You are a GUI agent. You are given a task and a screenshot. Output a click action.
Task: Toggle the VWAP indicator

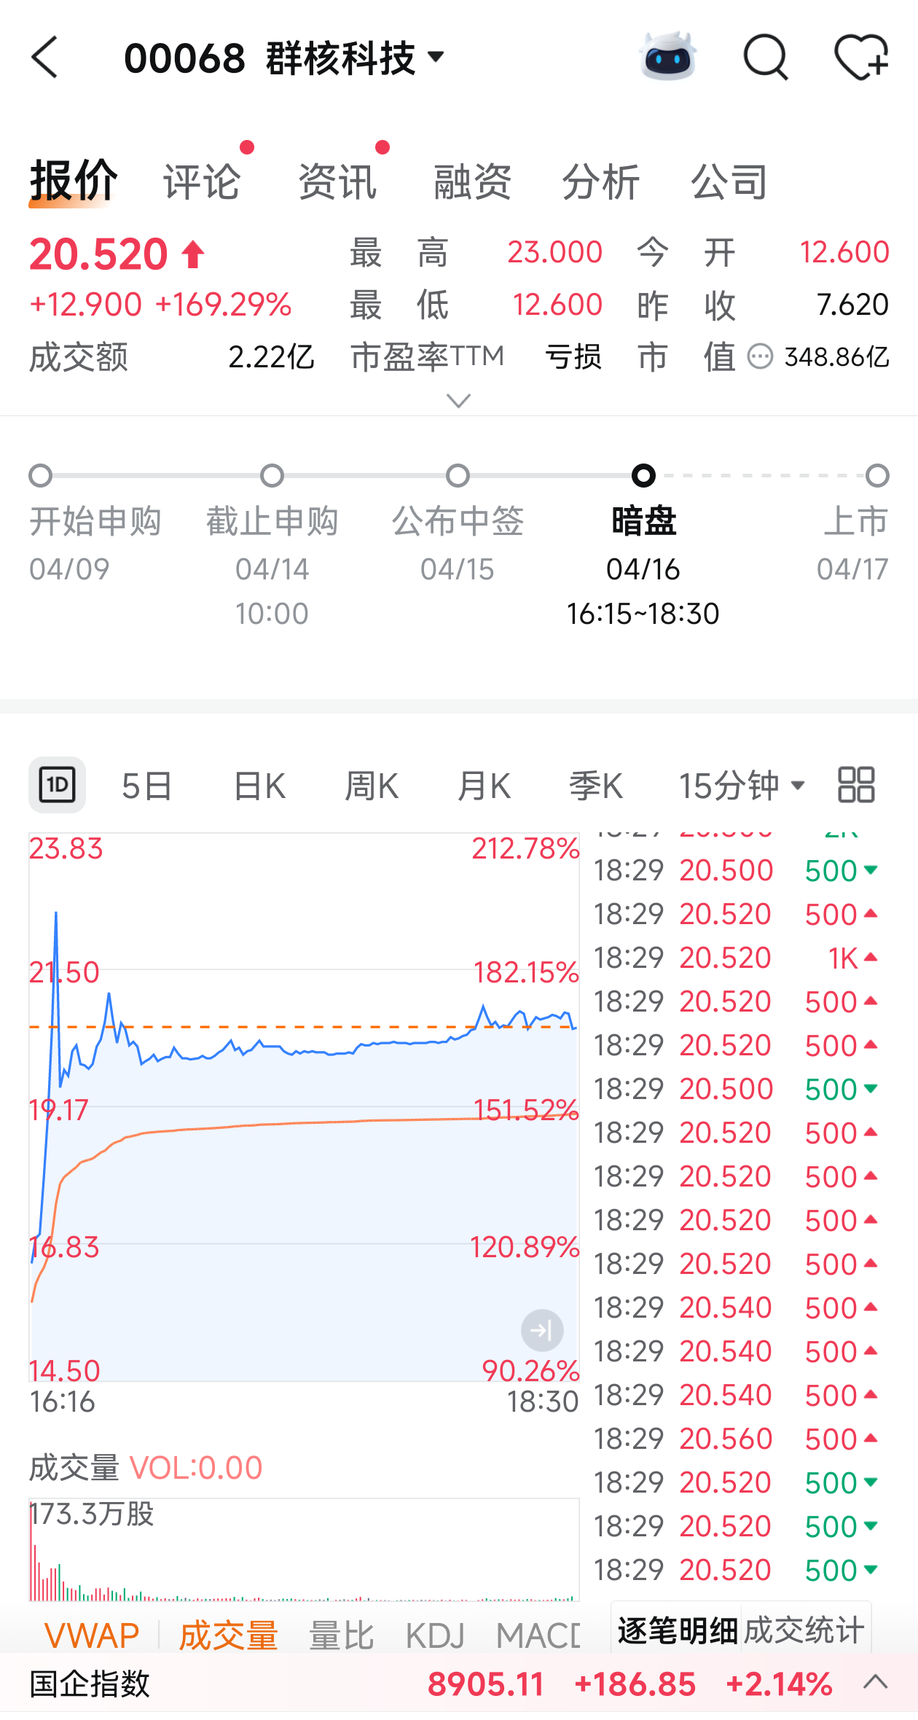click(x=92, y=1635)
